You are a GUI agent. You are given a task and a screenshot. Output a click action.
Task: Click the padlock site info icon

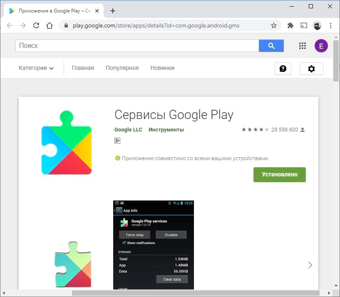coord(66,25)
